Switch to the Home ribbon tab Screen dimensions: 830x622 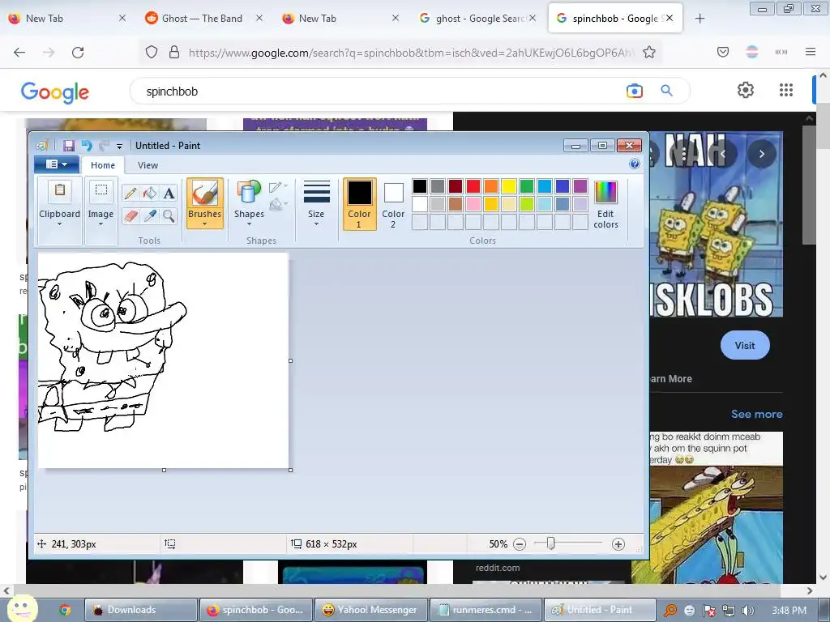click(103, 165)
